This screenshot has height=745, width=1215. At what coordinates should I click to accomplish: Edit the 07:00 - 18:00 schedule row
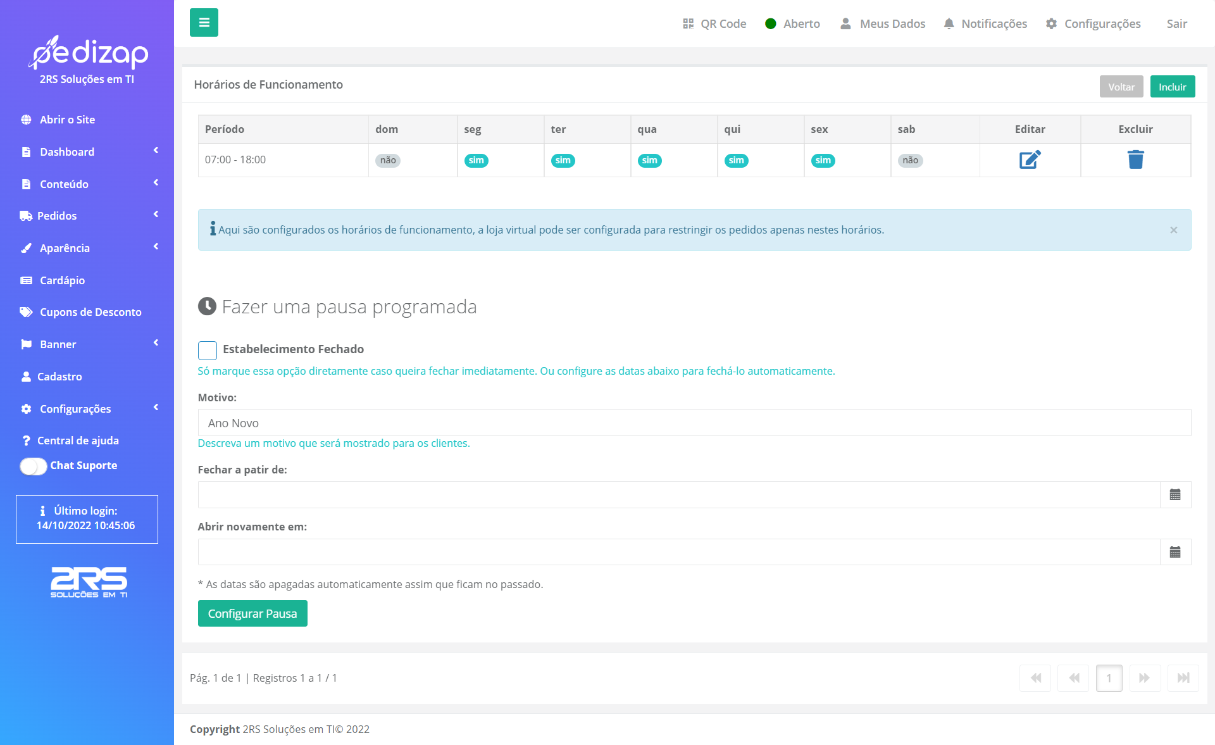[1030, 160]
